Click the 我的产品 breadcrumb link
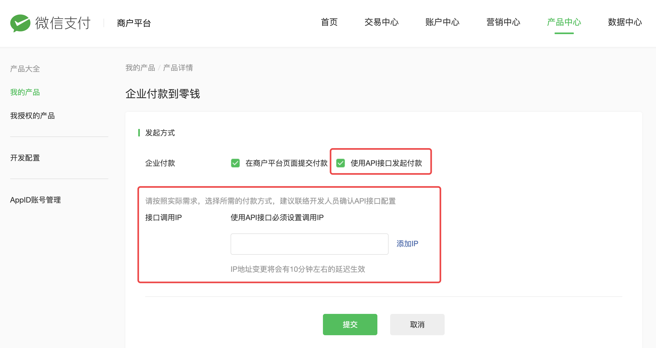The height and width of the screenshot is (348, 656). [140, 68]
